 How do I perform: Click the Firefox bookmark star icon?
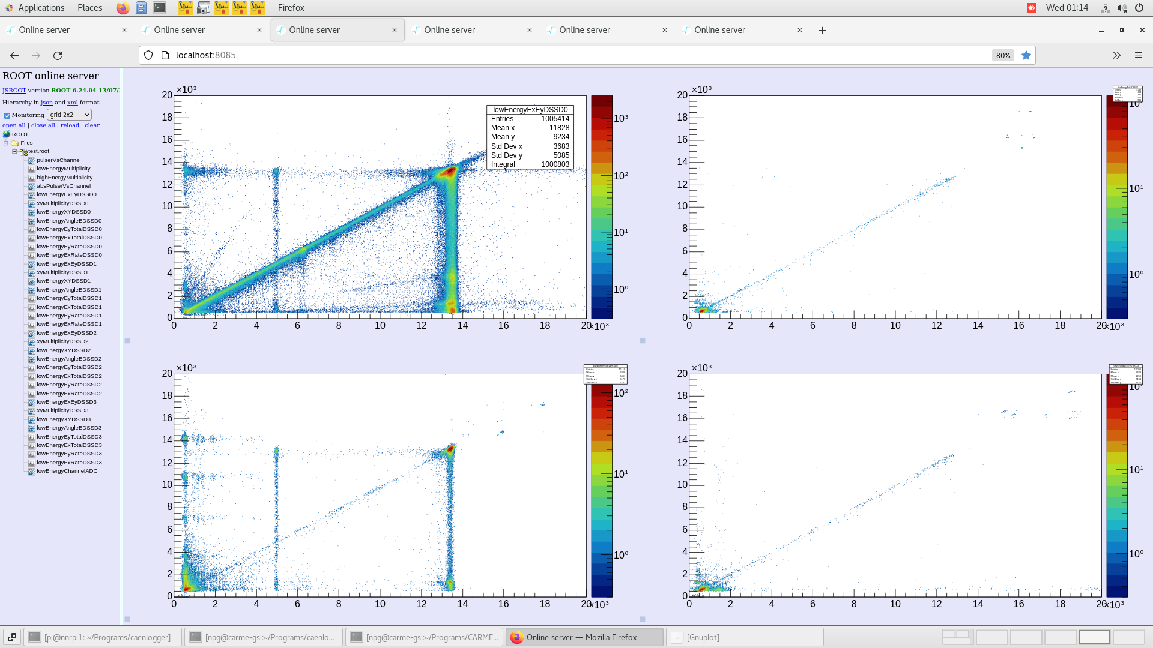(x=1026, y=55)
